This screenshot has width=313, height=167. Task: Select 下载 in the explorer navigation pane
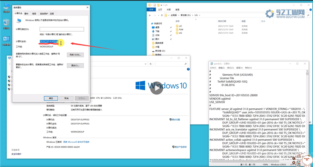pyautogui.click(x=156, y=31)
